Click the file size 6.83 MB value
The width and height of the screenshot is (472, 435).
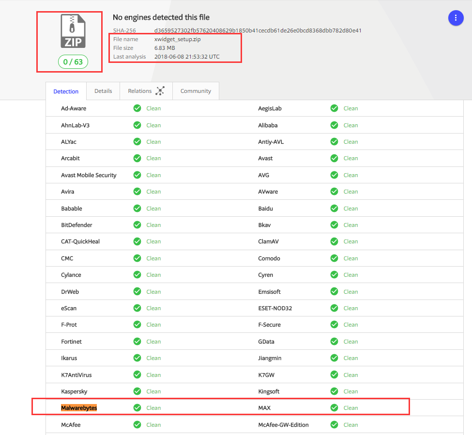165,48
